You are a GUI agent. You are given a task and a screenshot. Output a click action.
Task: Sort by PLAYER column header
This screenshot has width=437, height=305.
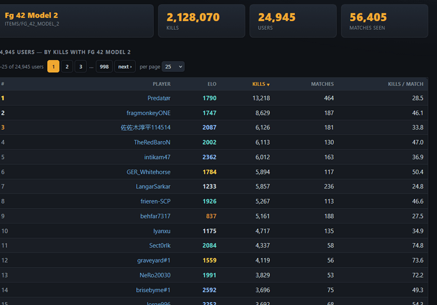pos(161,84)
